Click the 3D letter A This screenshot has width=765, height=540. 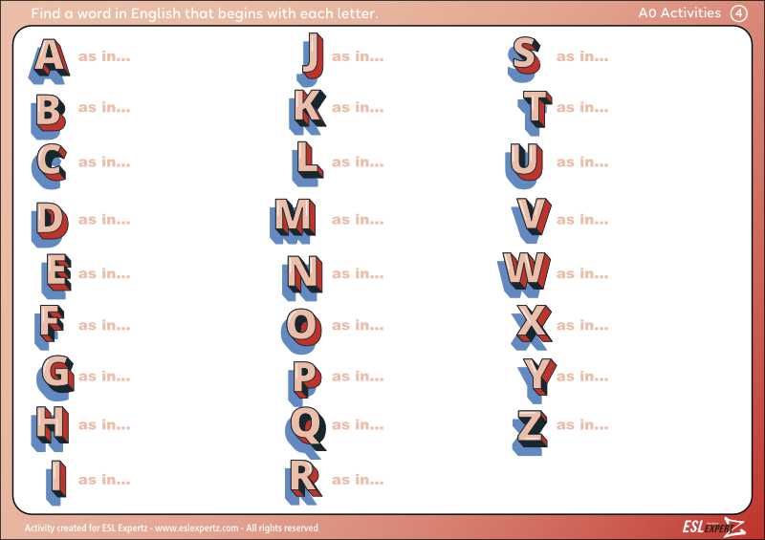pos(51,60)
